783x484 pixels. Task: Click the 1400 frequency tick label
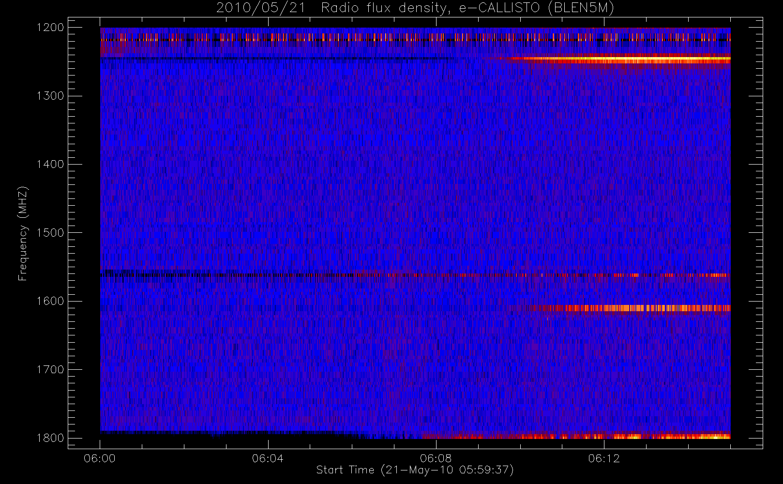[50, 164]
